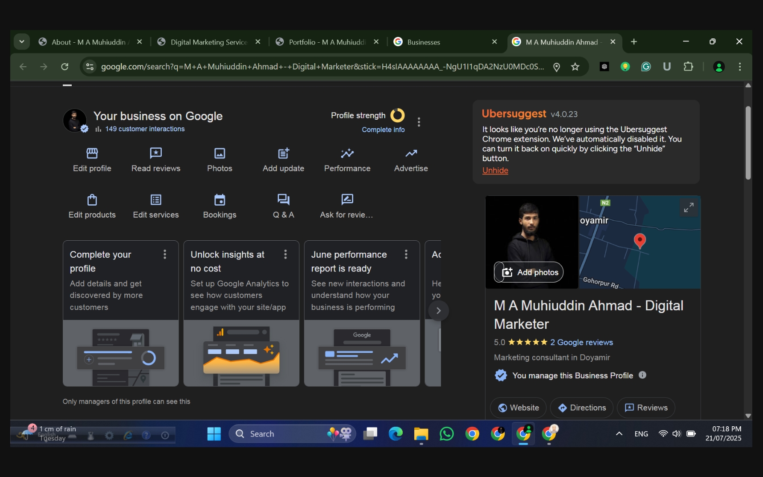
Task: Open Unlock insights card options menu
Action: tap(286, 254)
